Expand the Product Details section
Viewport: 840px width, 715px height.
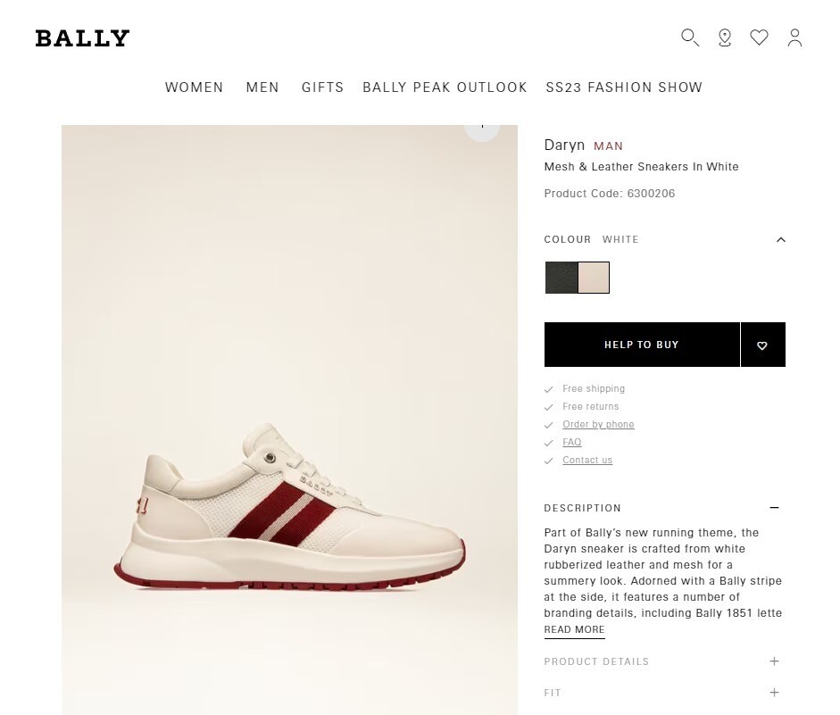click(774, 661)
